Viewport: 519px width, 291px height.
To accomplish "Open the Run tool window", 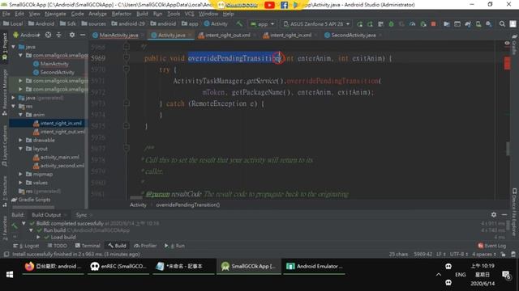I will (x=175, y=246).
